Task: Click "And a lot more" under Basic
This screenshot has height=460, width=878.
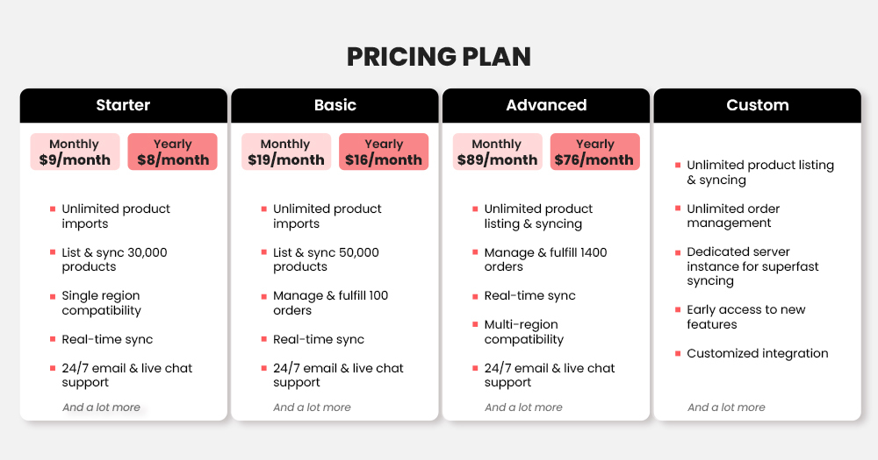Action: point(312,407)
